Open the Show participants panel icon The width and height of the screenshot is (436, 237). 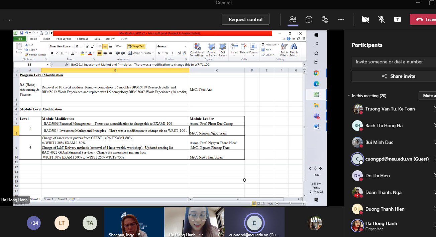click(x=293, y=19)
